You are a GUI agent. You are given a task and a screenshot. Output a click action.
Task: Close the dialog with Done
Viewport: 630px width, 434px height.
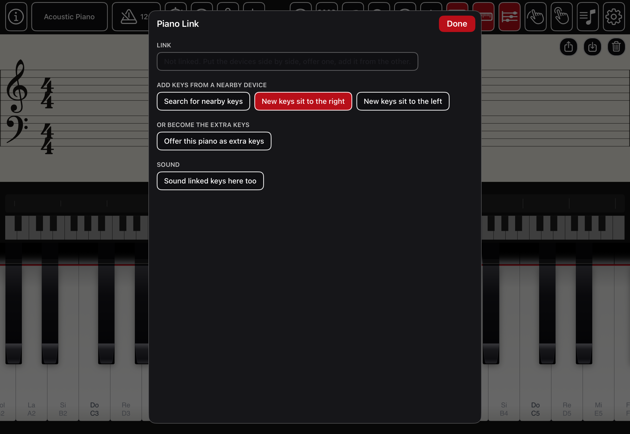click(457, 24)
